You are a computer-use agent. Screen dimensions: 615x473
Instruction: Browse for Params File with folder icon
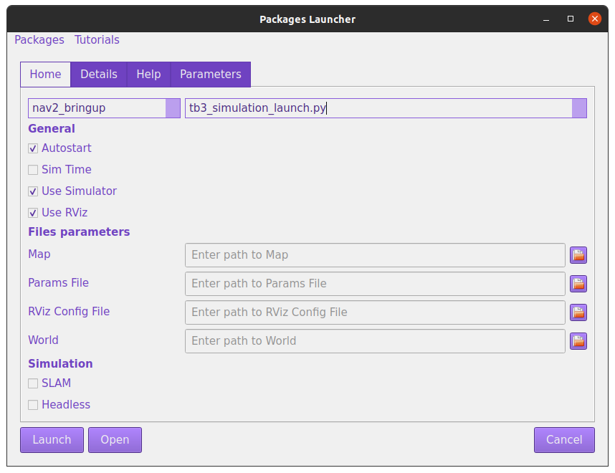click(578, 284)
